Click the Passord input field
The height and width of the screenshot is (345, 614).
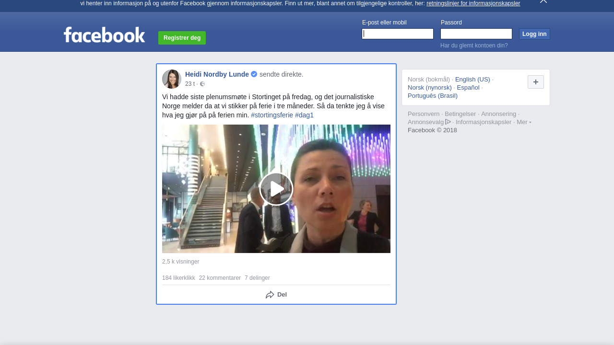(x=476, y=34)
